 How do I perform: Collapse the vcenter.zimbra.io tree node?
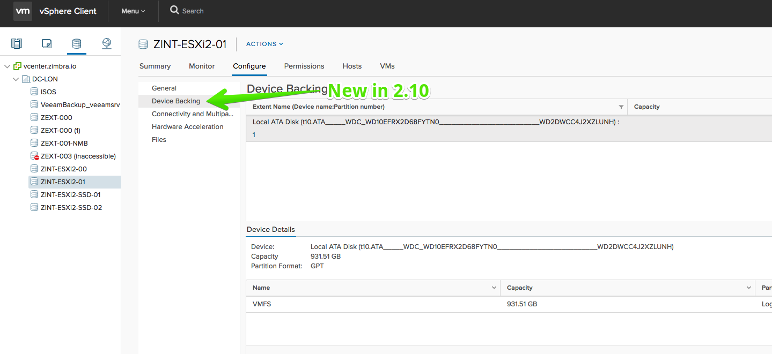[7, 66]
